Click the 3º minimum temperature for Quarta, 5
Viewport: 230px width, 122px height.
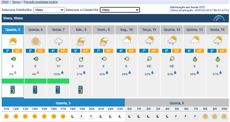click(x=8, y=51)
